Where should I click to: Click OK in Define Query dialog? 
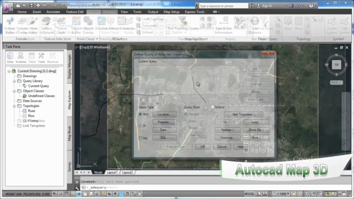[203, 146]
